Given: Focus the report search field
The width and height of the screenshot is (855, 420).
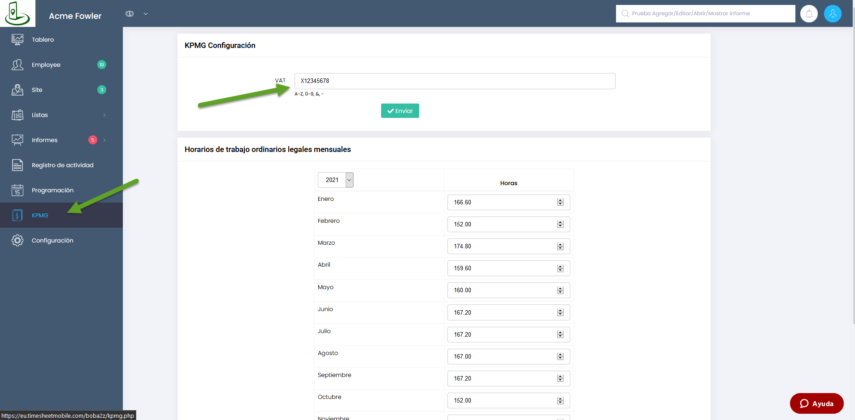Looking at the screenshot, I should 705,13.
